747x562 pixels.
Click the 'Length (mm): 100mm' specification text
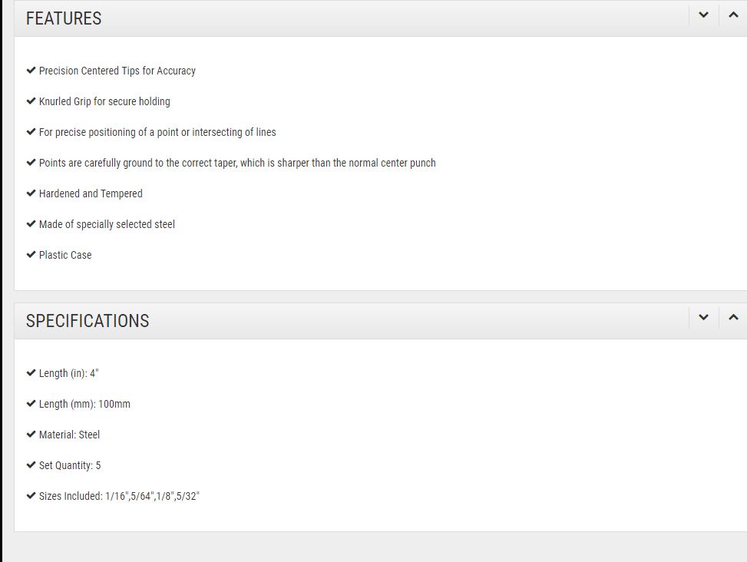click(84, 404)
